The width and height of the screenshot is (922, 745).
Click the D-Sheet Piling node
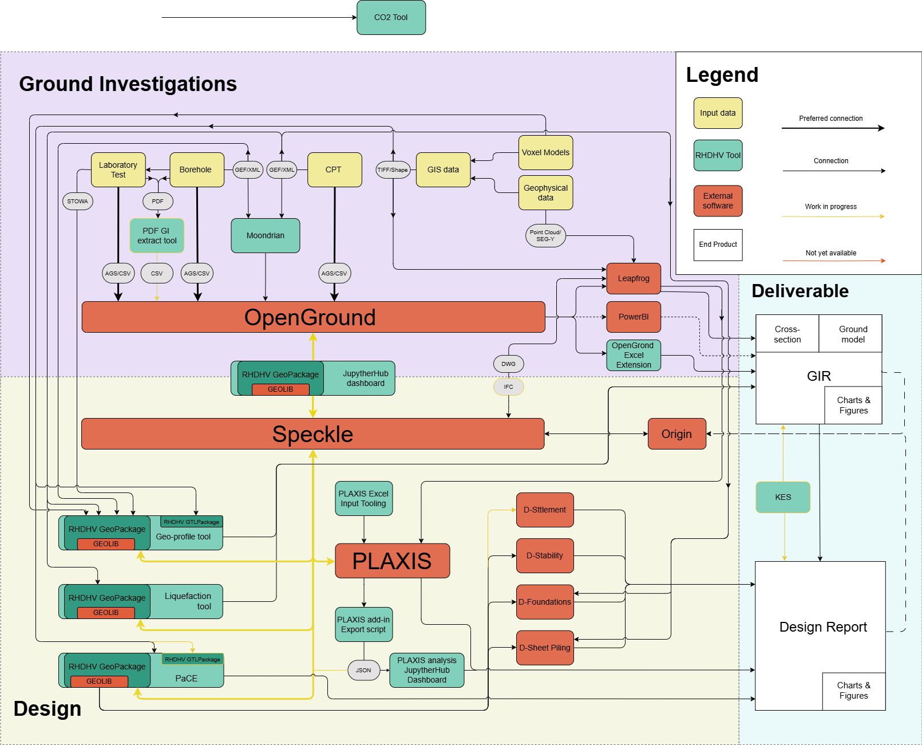545,648
